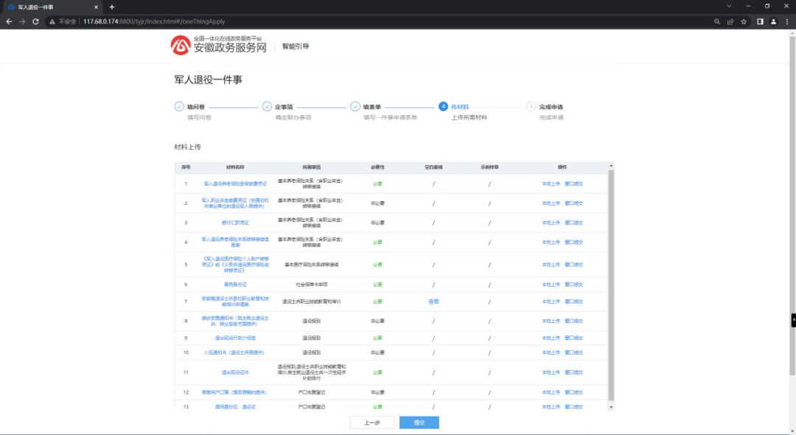Close the 军人退役一件事 browser tab
This screenshot has width=796, height=435.
96,7
